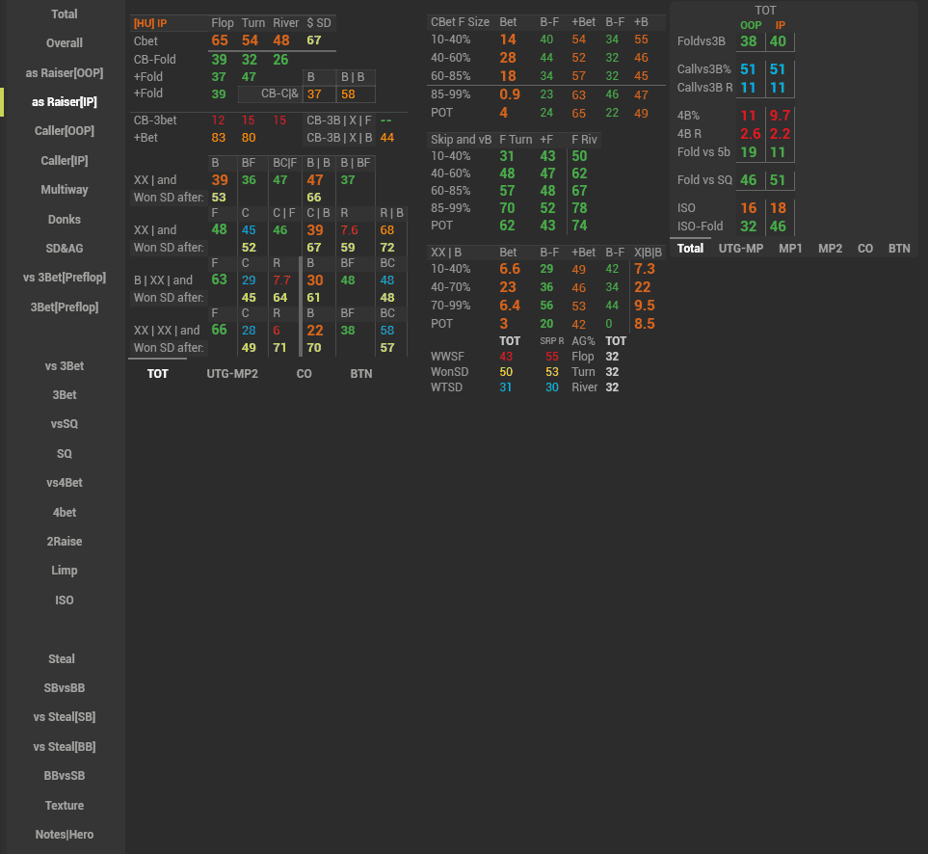
Task: Switch to the 2Raise tab
Action: (64, 542)
